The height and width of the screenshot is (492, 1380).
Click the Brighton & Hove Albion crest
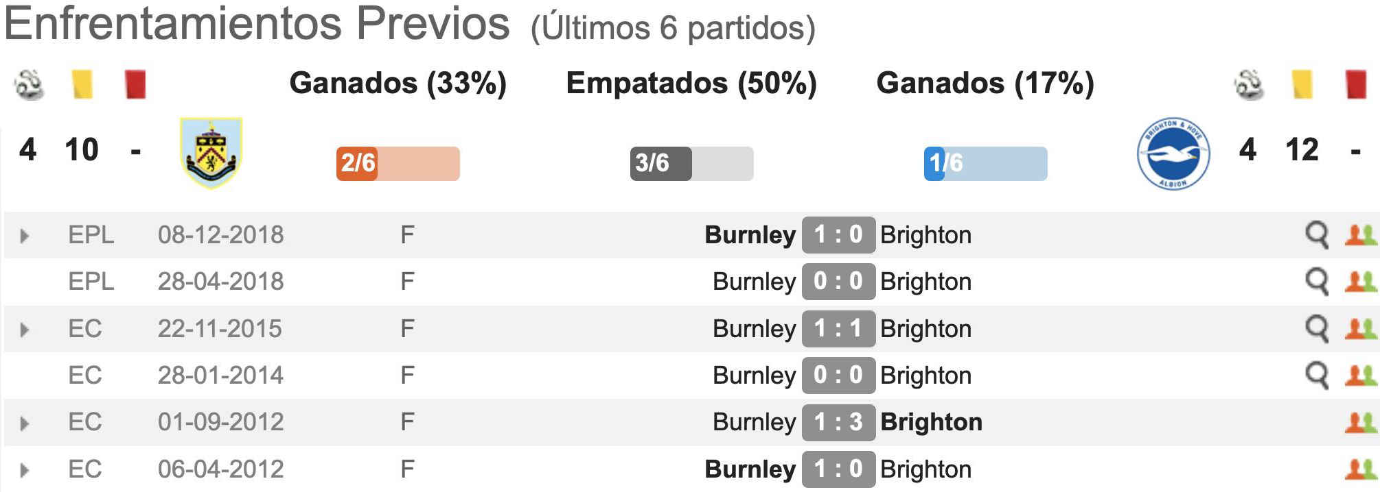pyautogui.click(x=1173, y=153)
